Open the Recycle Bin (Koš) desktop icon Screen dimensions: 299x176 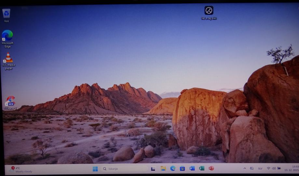pos(6,14)
